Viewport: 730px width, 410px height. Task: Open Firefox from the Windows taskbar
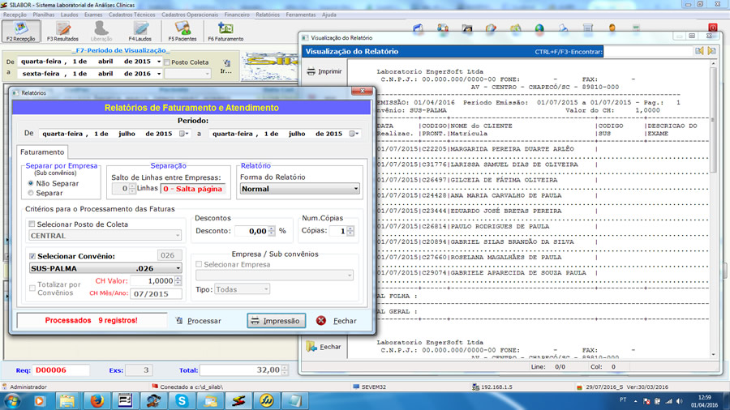coord(97,400)
